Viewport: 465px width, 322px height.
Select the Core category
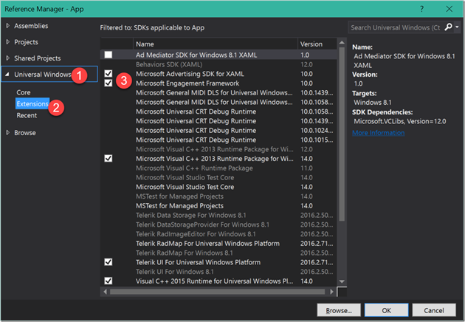coord(24,92)
